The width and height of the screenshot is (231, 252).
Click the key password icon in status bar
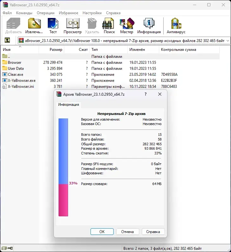[10, 248]
